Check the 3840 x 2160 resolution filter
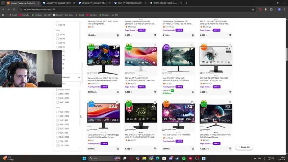288x162 pixels. coord(57,98)
